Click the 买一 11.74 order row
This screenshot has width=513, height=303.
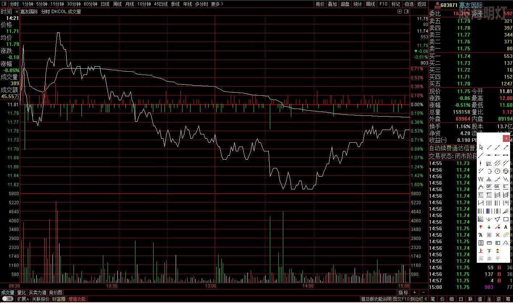coord(471,56)
